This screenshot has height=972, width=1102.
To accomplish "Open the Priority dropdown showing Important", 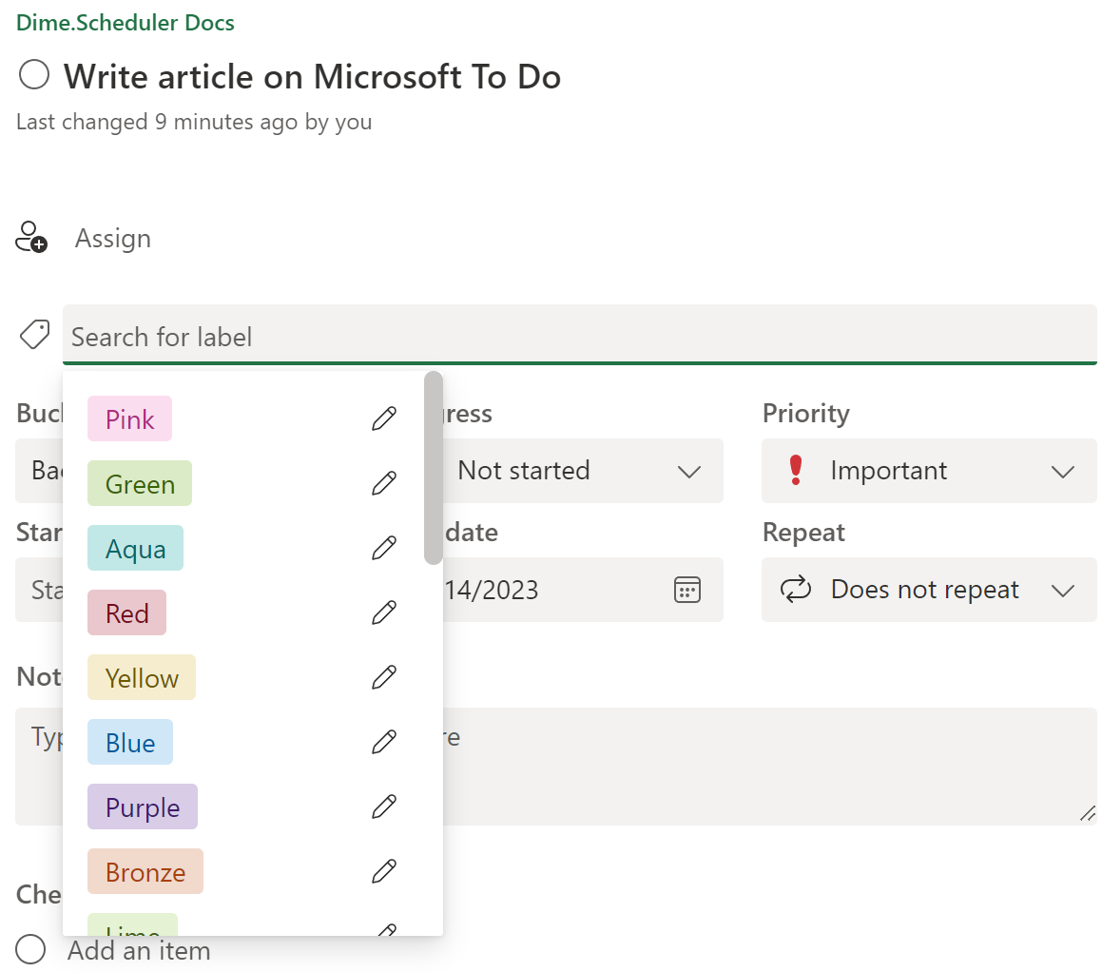I will (928, 471).
